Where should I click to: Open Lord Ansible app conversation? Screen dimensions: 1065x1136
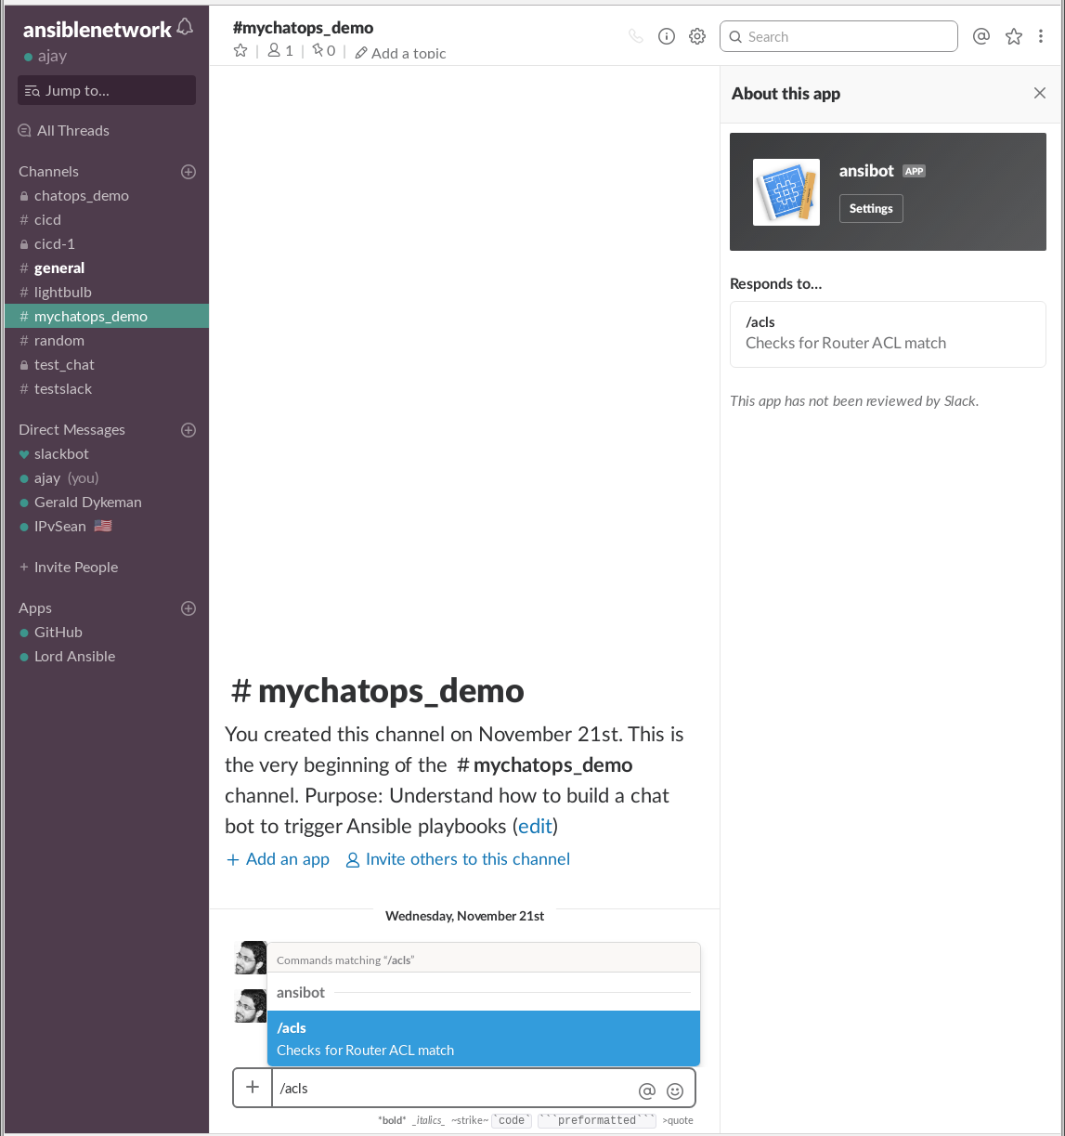[x=74, y=656]
